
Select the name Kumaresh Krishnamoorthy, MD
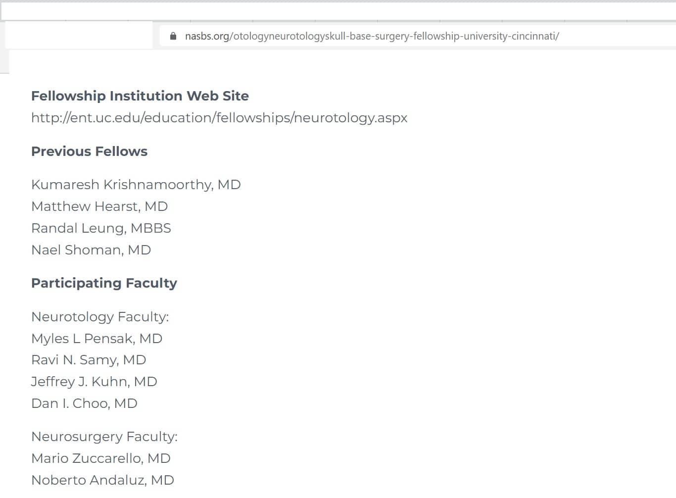136,185
